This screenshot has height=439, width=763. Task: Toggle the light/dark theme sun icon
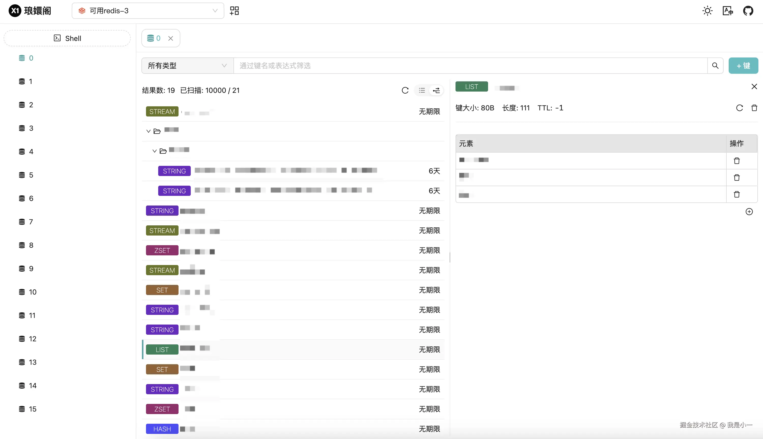point(707,11)
